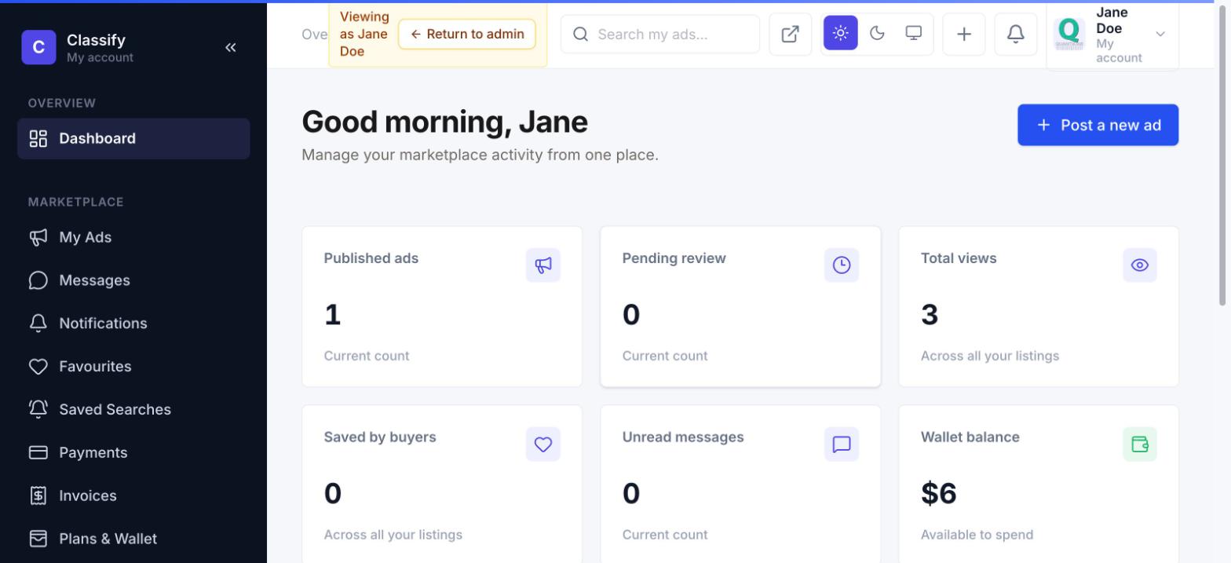Click the Total views count 3
This screenshot has height=563, width=1231.
click(x=930, y=315)
